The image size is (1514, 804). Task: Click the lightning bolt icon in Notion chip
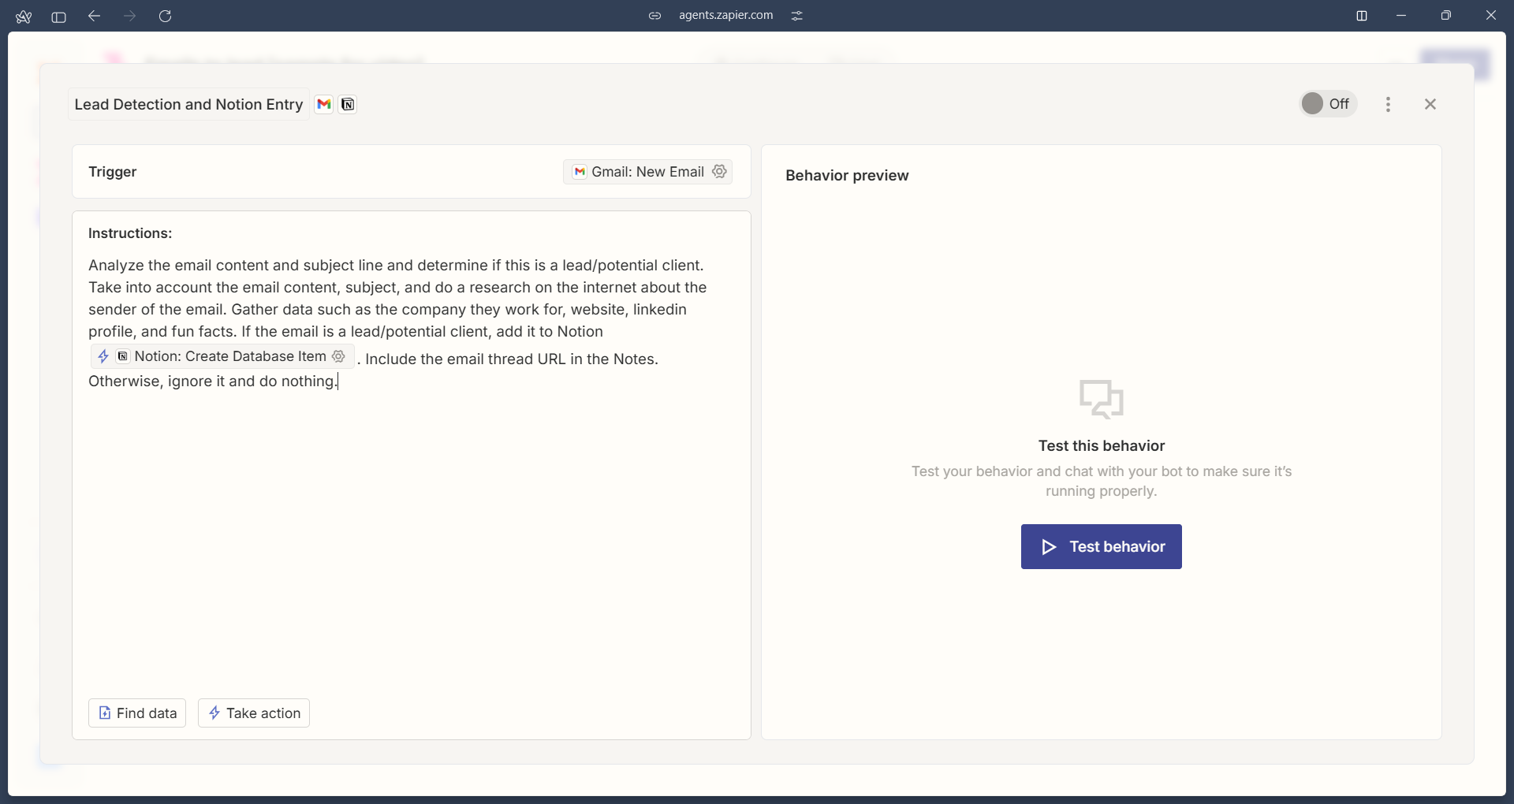click(x=103, y=356)
